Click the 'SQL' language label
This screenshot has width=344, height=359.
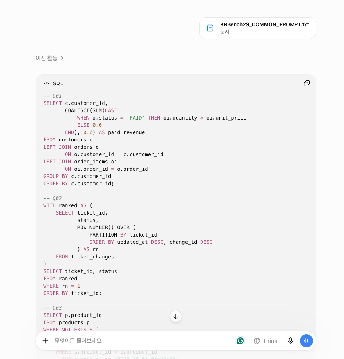click(x=58, y=83)
